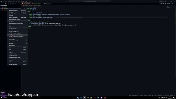
Task: Choose 'Open with Live Server' in context menu
Action: [x=17, y=10]
